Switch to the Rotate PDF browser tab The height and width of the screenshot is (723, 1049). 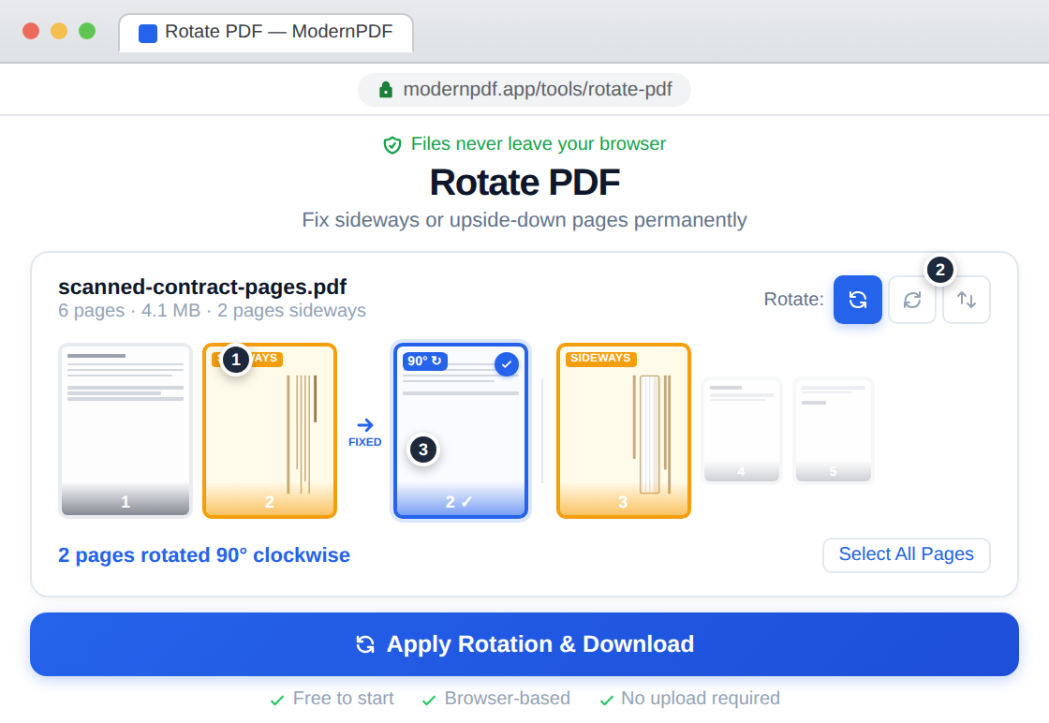[x=265, y=31]
